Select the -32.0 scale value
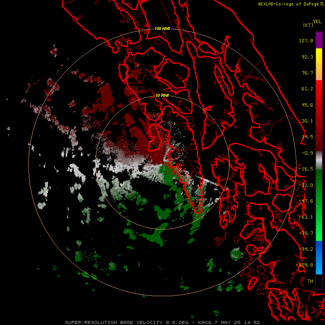The width and height of the screenshot is (325, 325). 306,185
